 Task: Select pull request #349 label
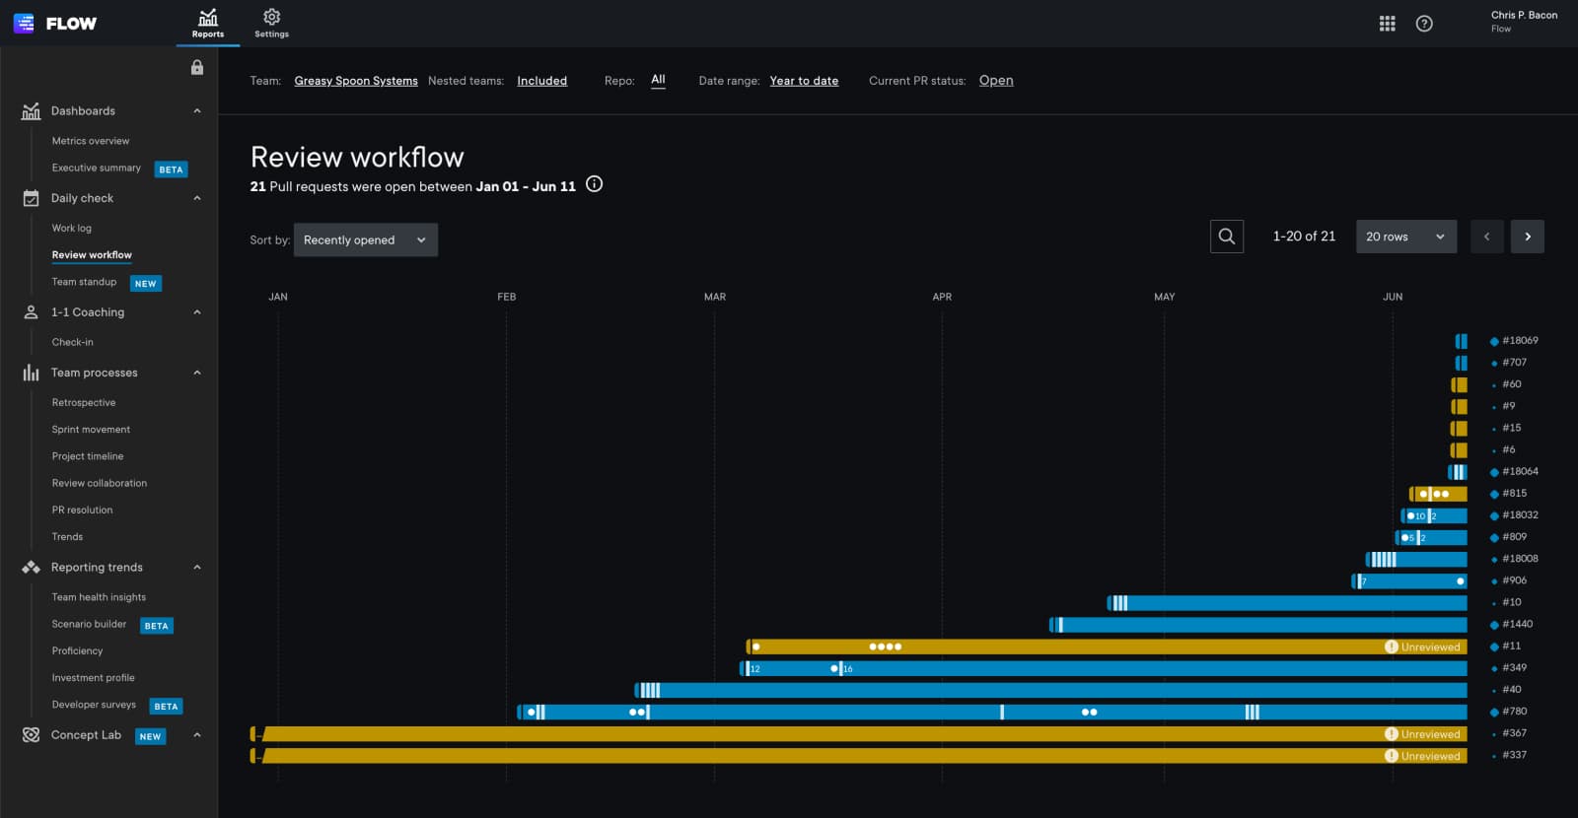[x=1515, y=668]
